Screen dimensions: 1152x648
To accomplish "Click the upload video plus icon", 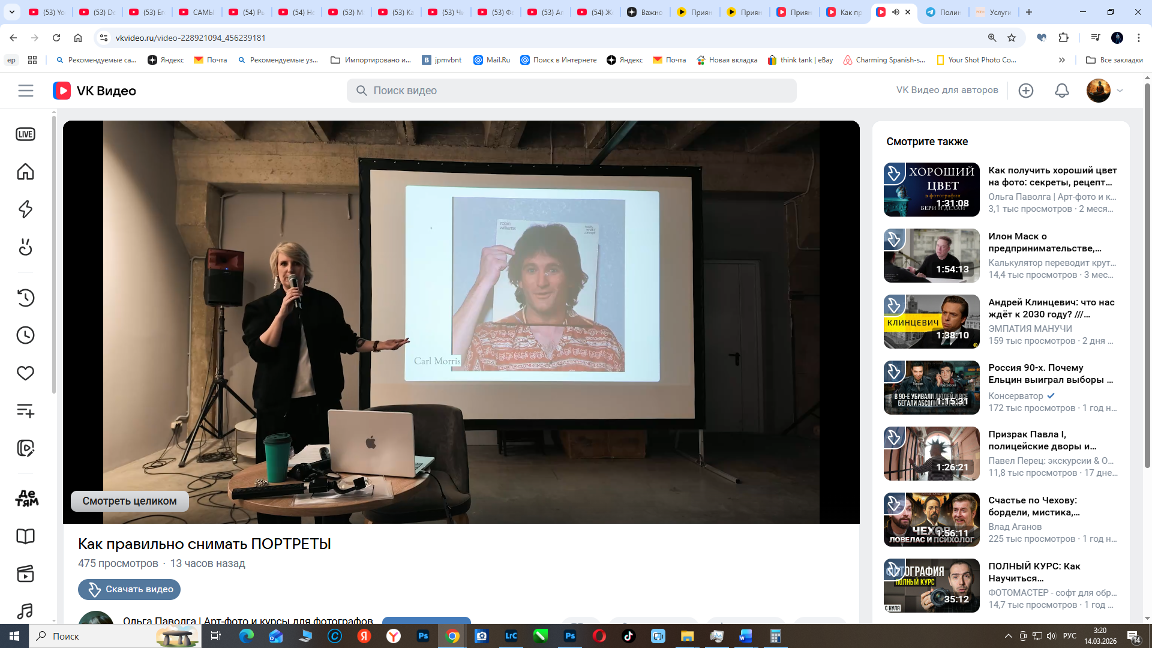I will [1025, 91].
